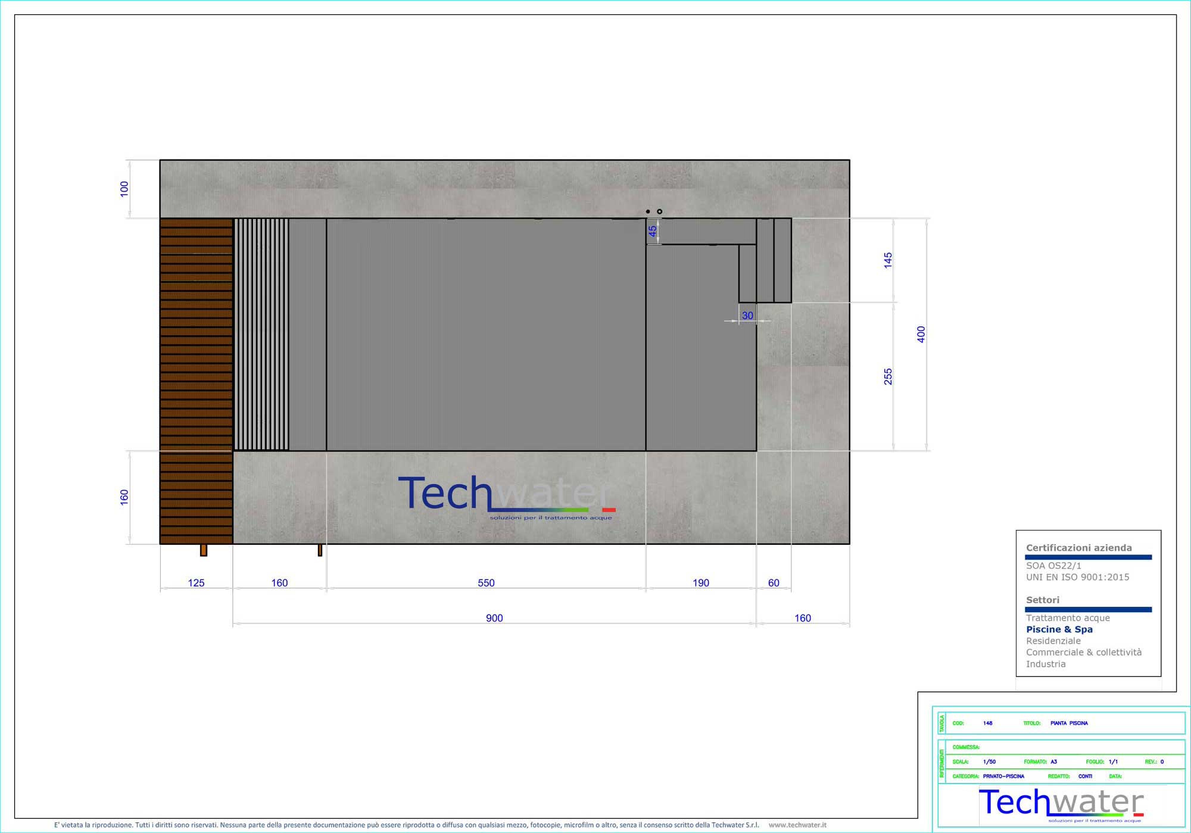Viewport: 1191px width, 833px height.
Task: Click the "160" dimension next to 900
Action: click(x=803, y=618)
